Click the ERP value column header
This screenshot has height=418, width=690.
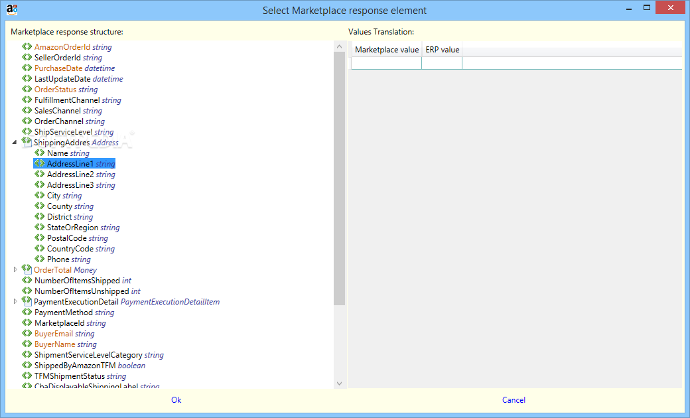tap(442, 50)
